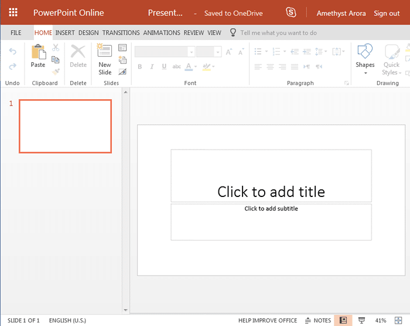Align text right

(x=282, y=67)
